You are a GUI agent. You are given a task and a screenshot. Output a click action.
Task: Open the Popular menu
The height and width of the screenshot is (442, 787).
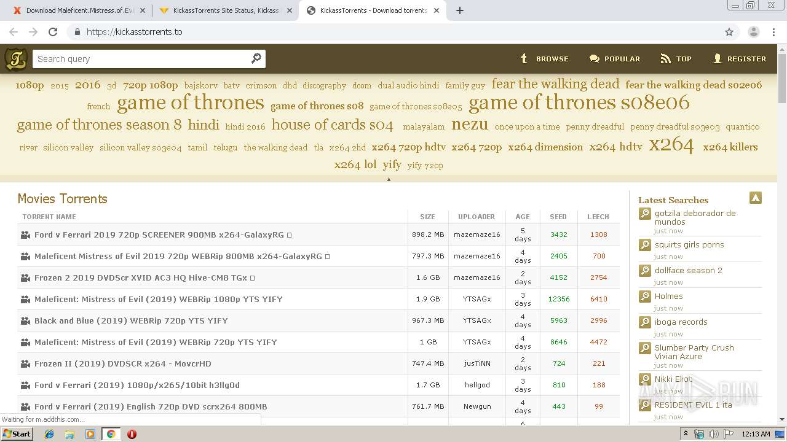[x=614, y=59]
